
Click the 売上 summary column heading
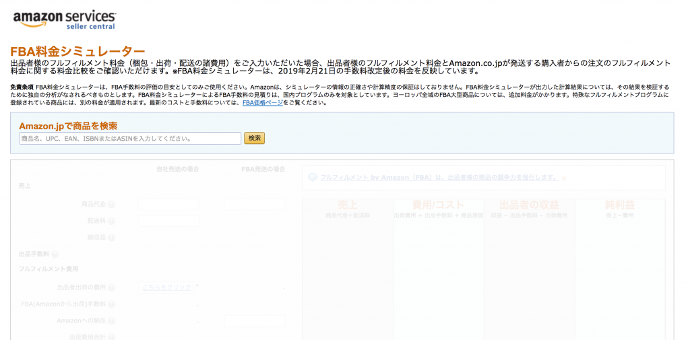click(x=348, y=205)
